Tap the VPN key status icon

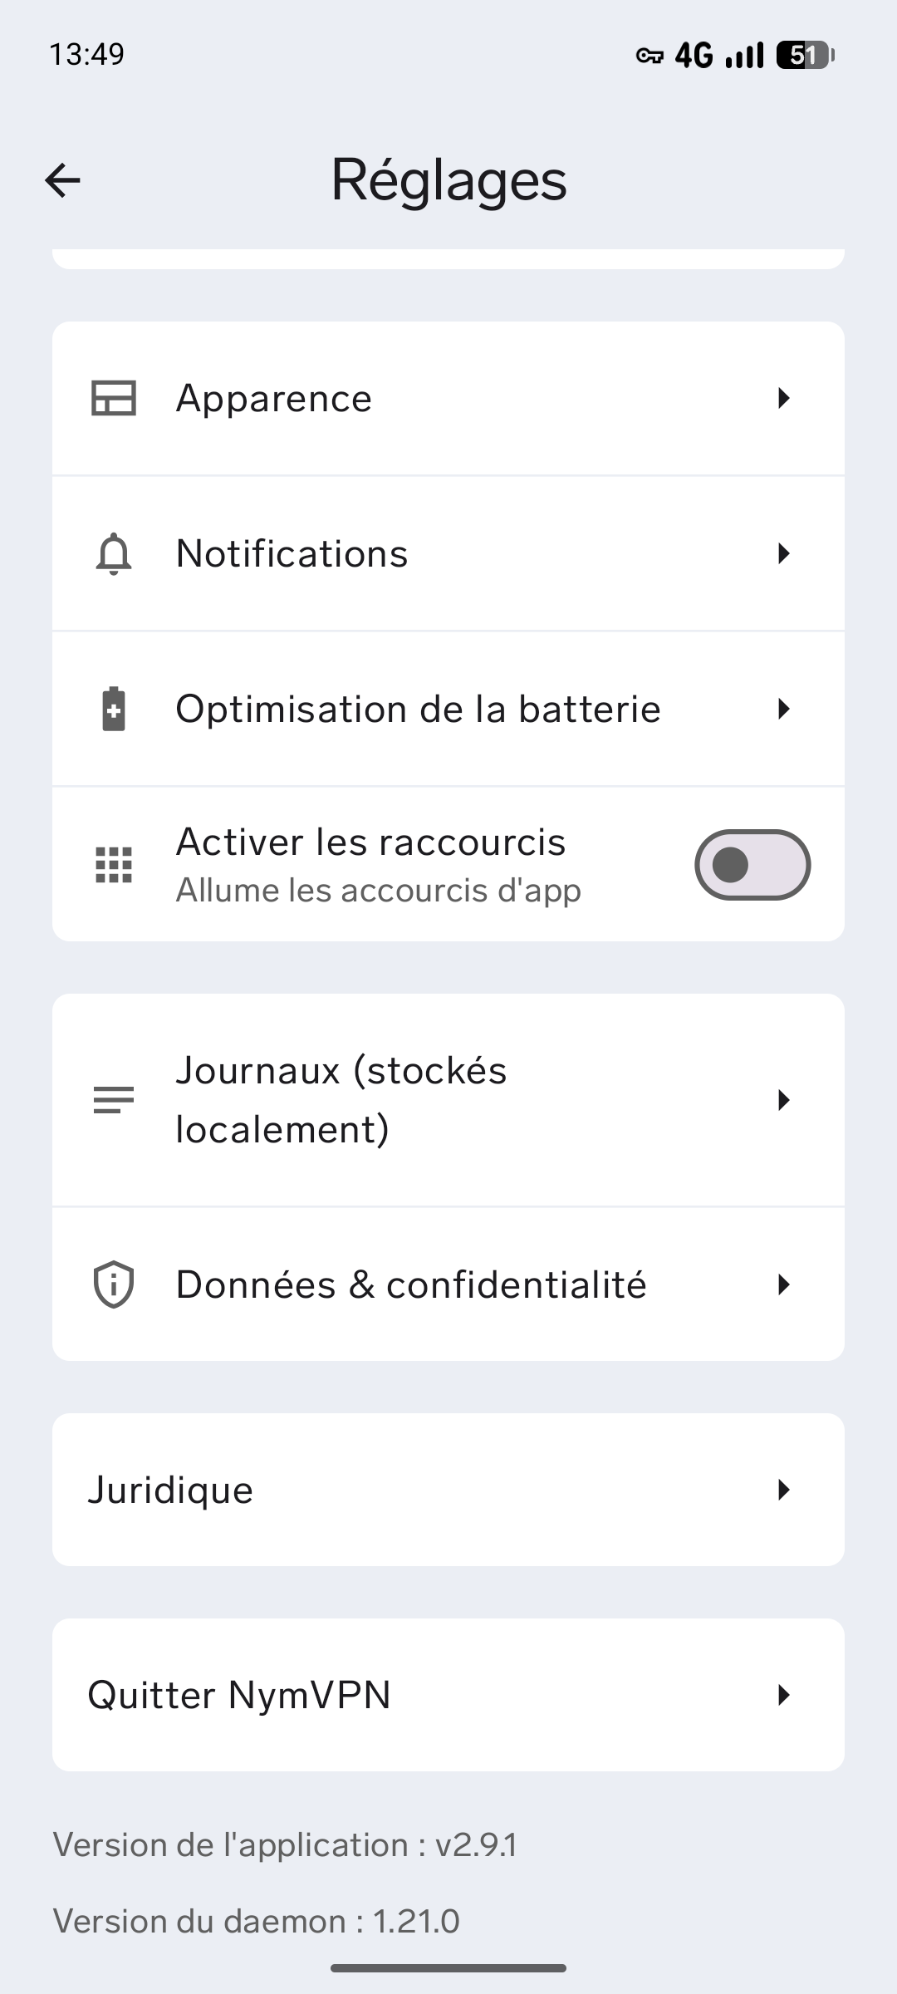[649, 56]
